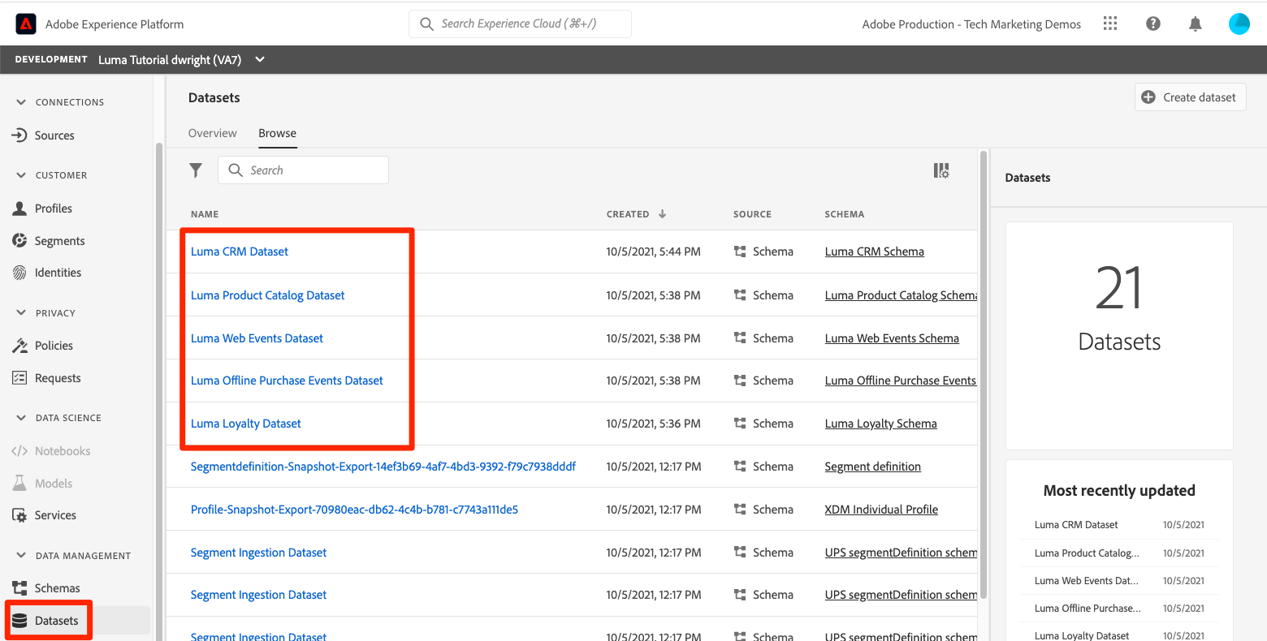Open the notifications bell icon
Viewport: 1267px width, 641px height.
(x=1195, y=24)
